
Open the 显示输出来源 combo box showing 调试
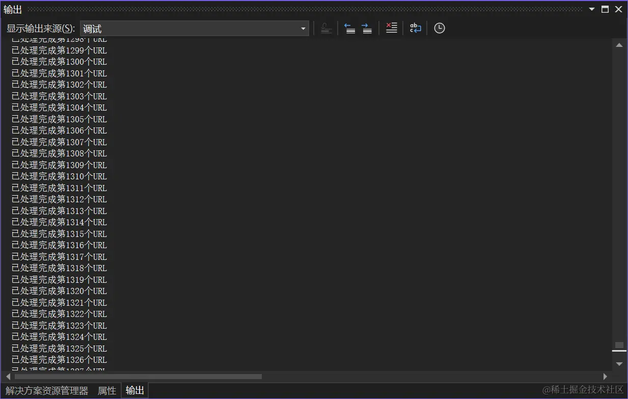194,29
